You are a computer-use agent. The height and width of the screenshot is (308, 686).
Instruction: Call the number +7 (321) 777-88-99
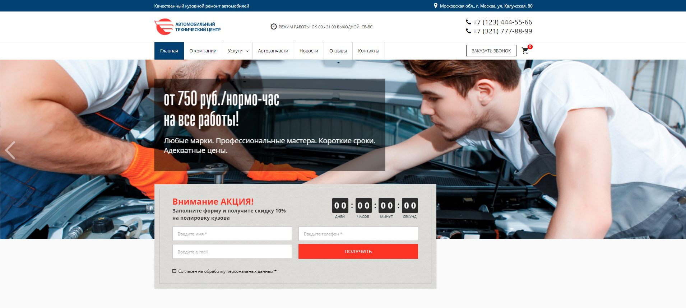click(x=502, y=31)
